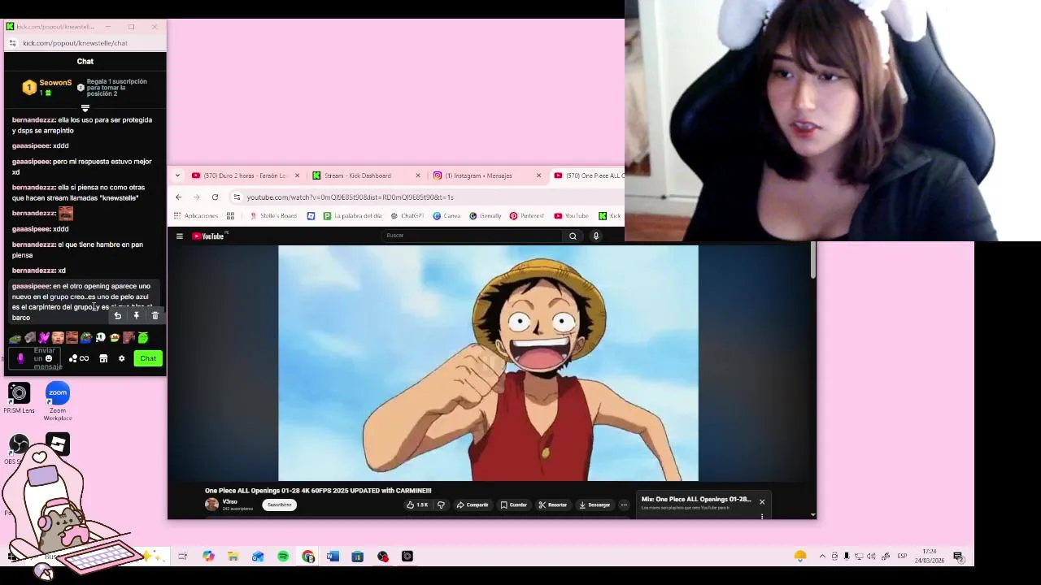Close the Mix: One Piece playlist panel

coord(762,501)
